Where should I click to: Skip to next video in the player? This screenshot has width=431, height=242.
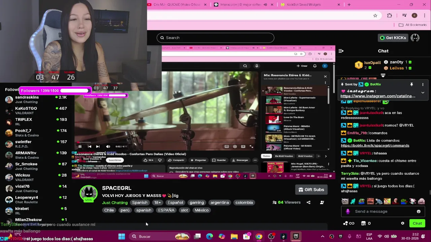pos(98,147)
